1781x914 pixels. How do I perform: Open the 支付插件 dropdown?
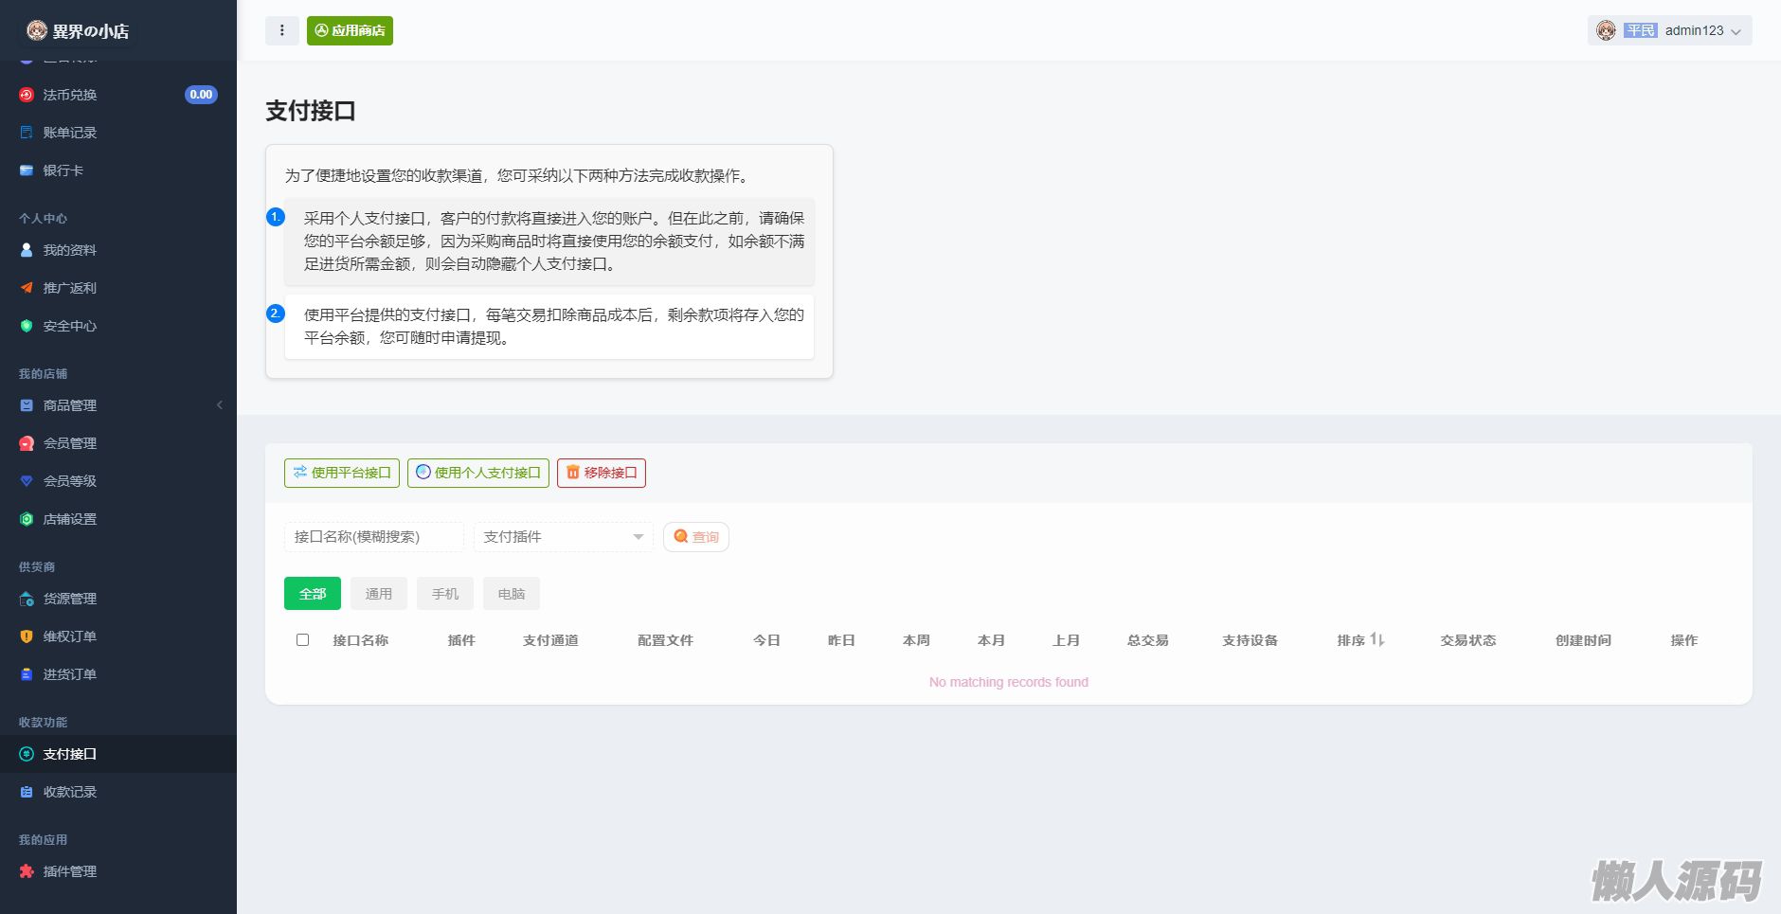(x=563, y=537)
